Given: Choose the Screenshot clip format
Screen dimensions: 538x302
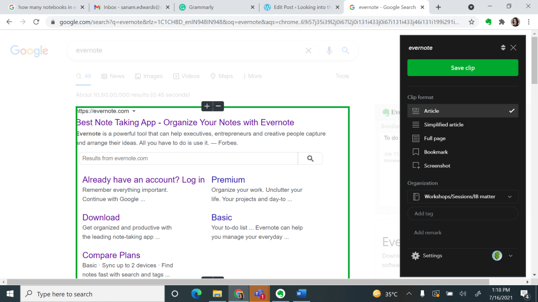Looking at the screenshot, I should coord(437,166).
